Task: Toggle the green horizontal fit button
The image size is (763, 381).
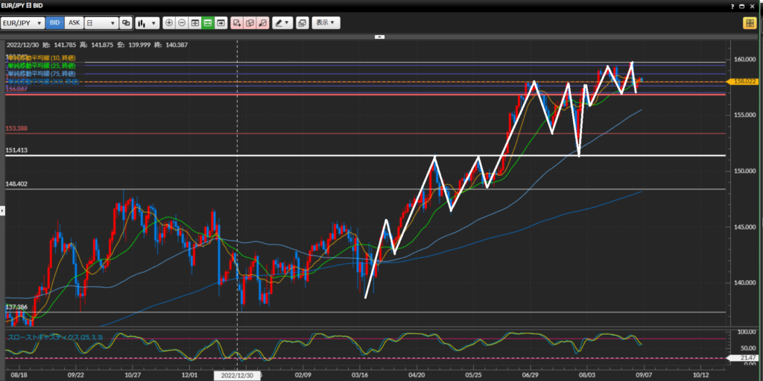Action: pyautogui.click(x=208, y=23)
